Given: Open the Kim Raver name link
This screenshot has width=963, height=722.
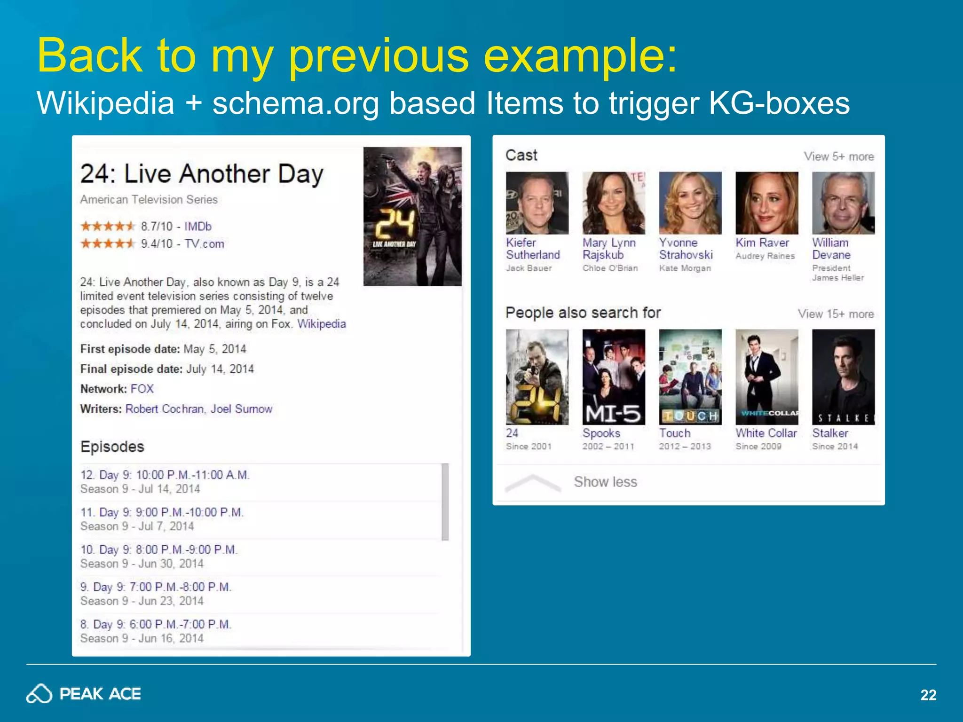Looking at the screenshot, I should point(762,243).
